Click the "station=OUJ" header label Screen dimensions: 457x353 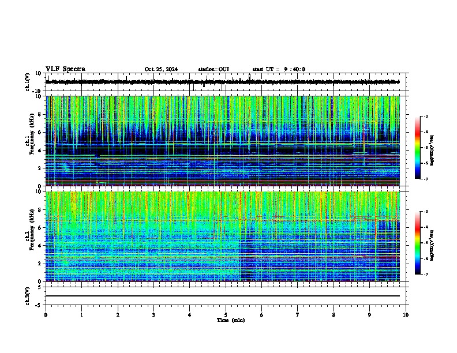click(x=213, y=69)
